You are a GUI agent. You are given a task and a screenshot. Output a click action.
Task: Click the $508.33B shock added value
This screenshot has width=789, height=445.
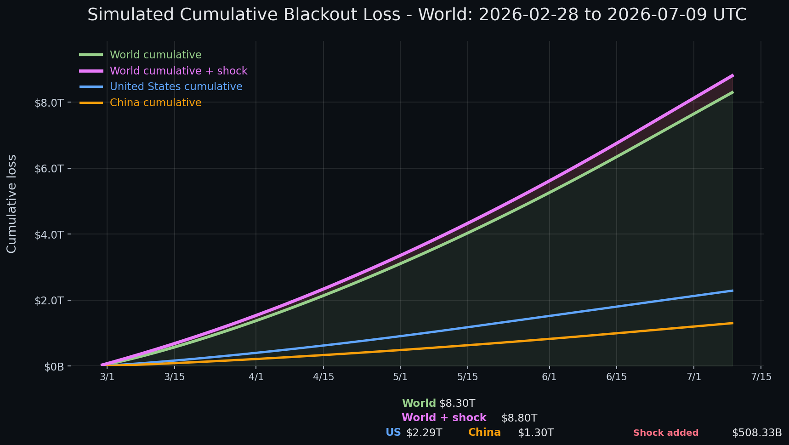click(x=757, y=433)
